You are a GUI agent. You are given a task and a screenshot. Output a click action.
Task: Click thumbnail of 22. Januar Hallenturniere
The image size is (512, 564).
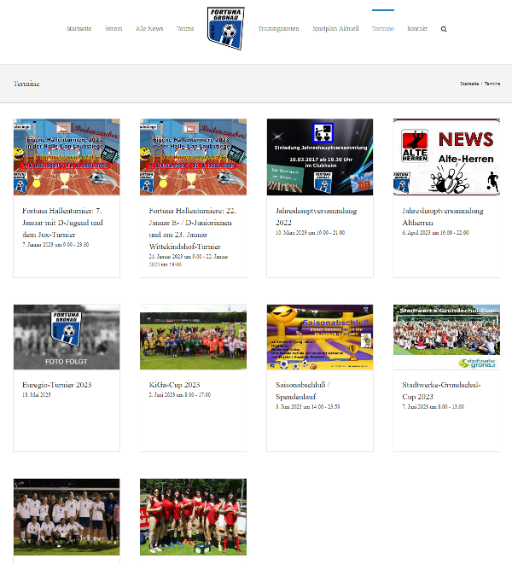(193, 157)
